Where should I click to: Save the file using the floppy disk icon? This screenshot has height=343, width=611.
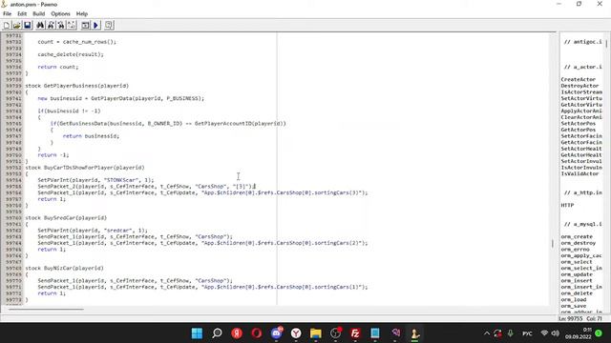[x=28, y=26]
